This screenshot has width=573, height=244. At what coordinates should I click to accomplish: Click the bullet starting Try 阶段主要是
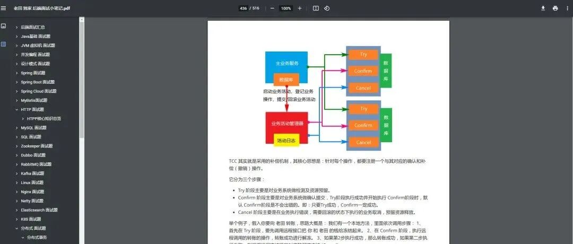tap(284, 190)
